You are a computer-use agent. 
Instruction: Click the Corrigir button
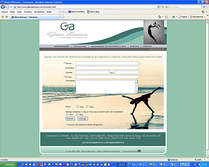(83, 118)
